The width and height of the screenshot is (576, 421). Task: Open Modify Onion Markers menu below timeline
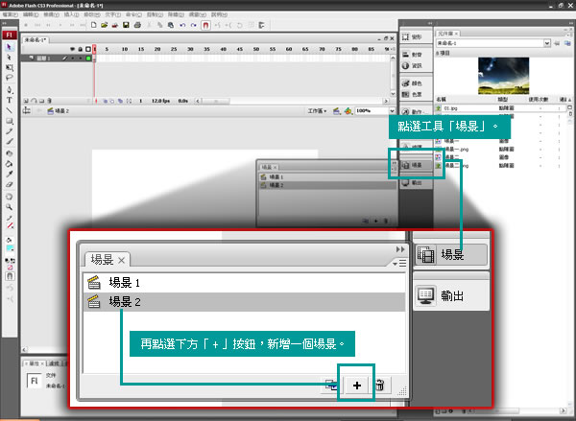click(x=129, y=101)
